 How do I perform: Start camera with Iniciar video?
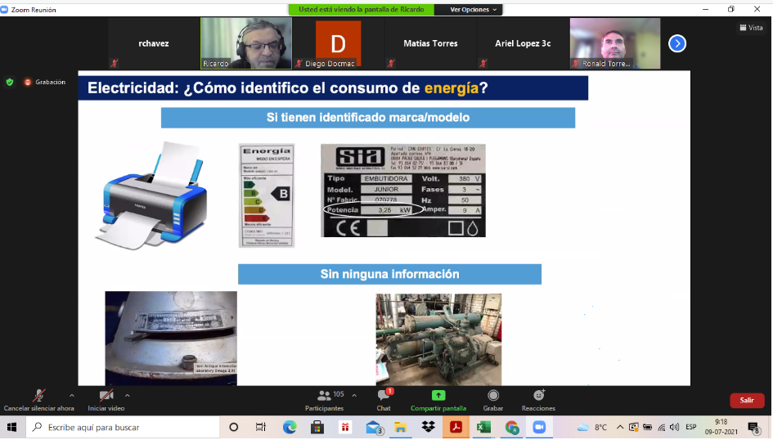[x=106, y=397]
